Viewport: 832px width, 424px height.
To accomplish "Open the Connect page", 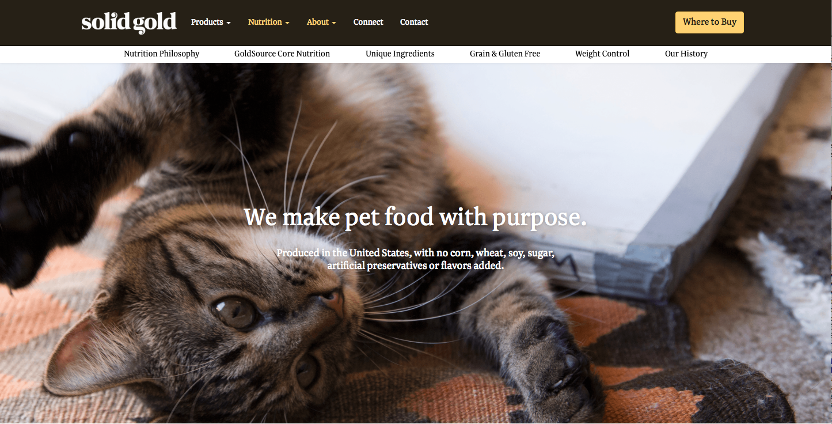I will click(x=368, y=22).
